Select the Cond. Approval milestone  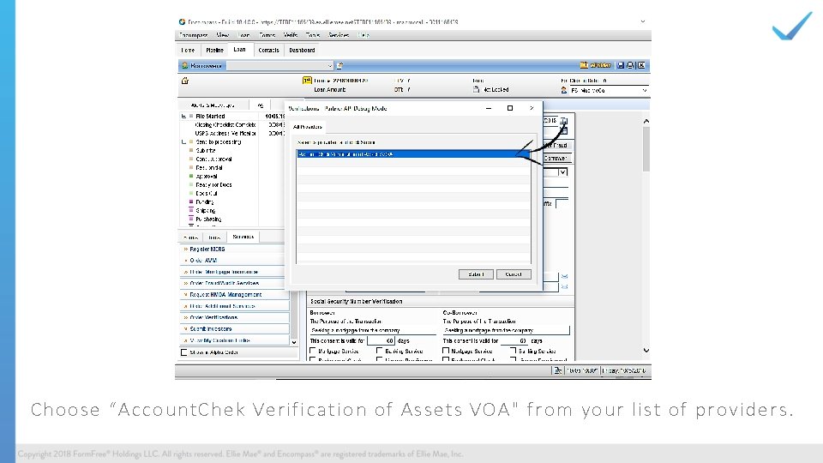coord(213,159)
